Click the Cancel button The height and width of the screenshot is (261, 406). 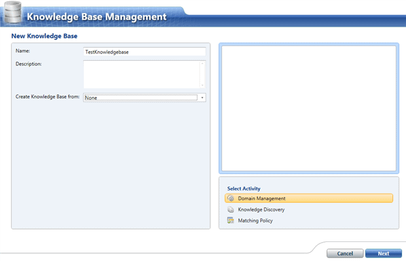click(345, 254)
